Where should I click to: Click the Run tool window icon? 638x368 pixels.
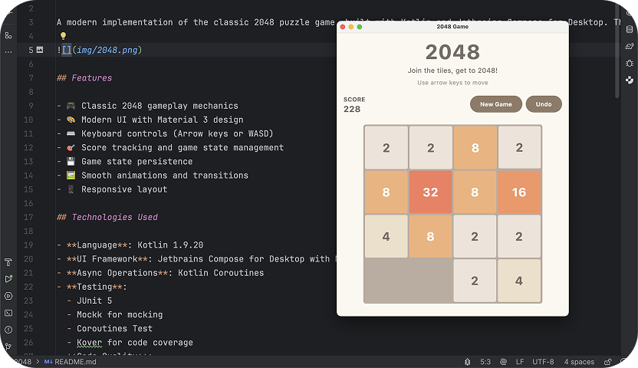point(8,279)
